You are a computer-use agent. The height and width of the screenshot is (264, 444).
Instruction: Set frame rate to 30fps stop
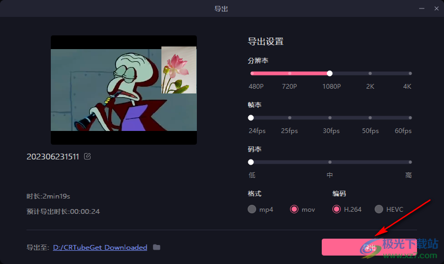point(330,118)
